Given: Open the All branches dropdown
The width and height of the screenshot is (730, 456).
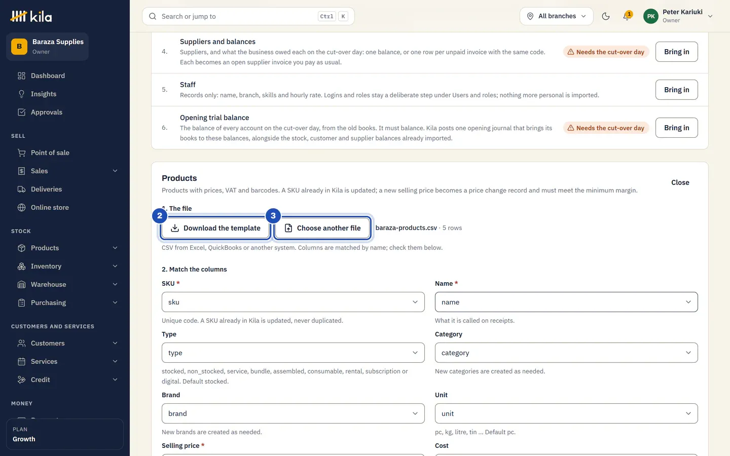Looking at the screenshot, I should coord(556,16).
